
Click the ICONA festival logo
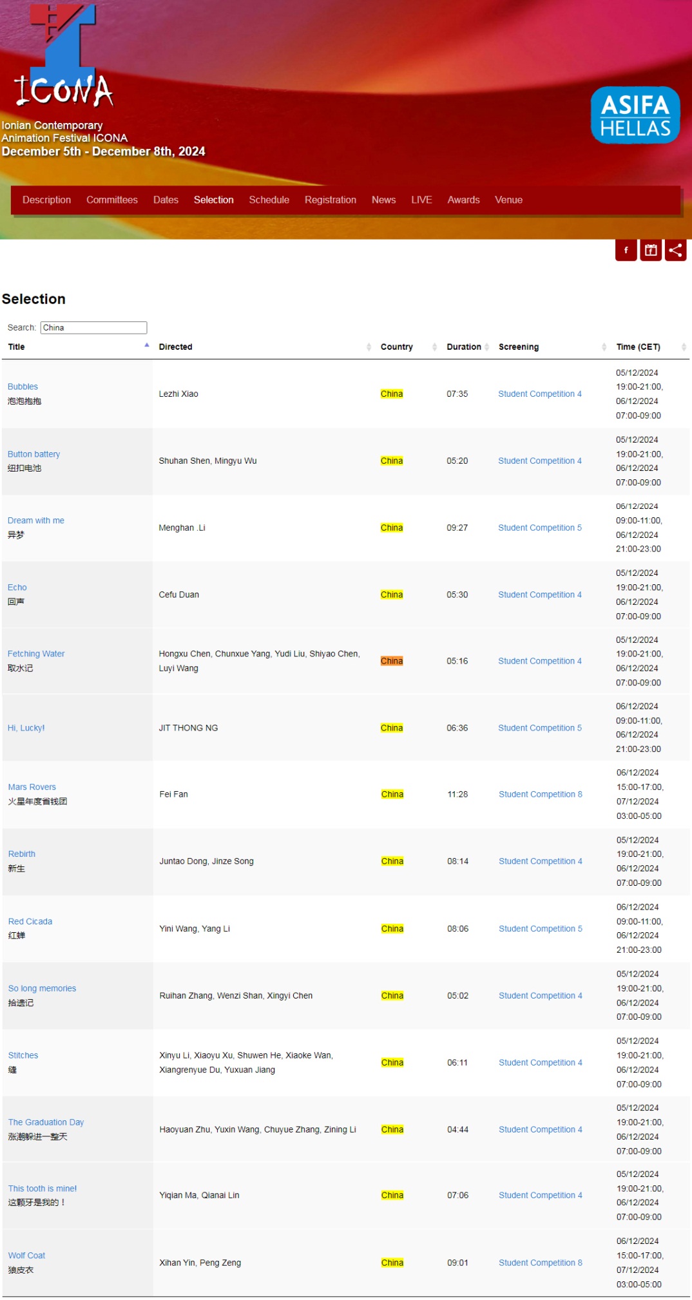63,57
